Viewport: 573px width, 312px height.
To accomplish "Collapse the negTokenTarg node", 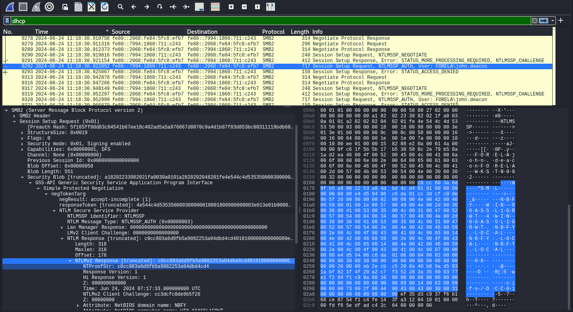I will pyautogui.click(x=47, y=194).
